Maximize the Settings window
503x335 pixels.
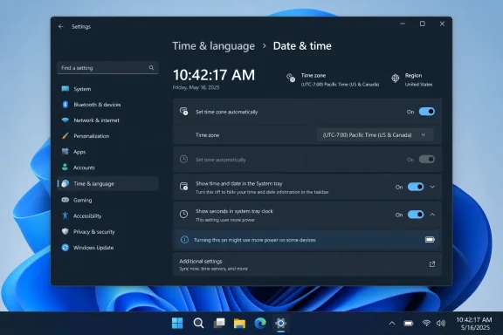(423, 24)
